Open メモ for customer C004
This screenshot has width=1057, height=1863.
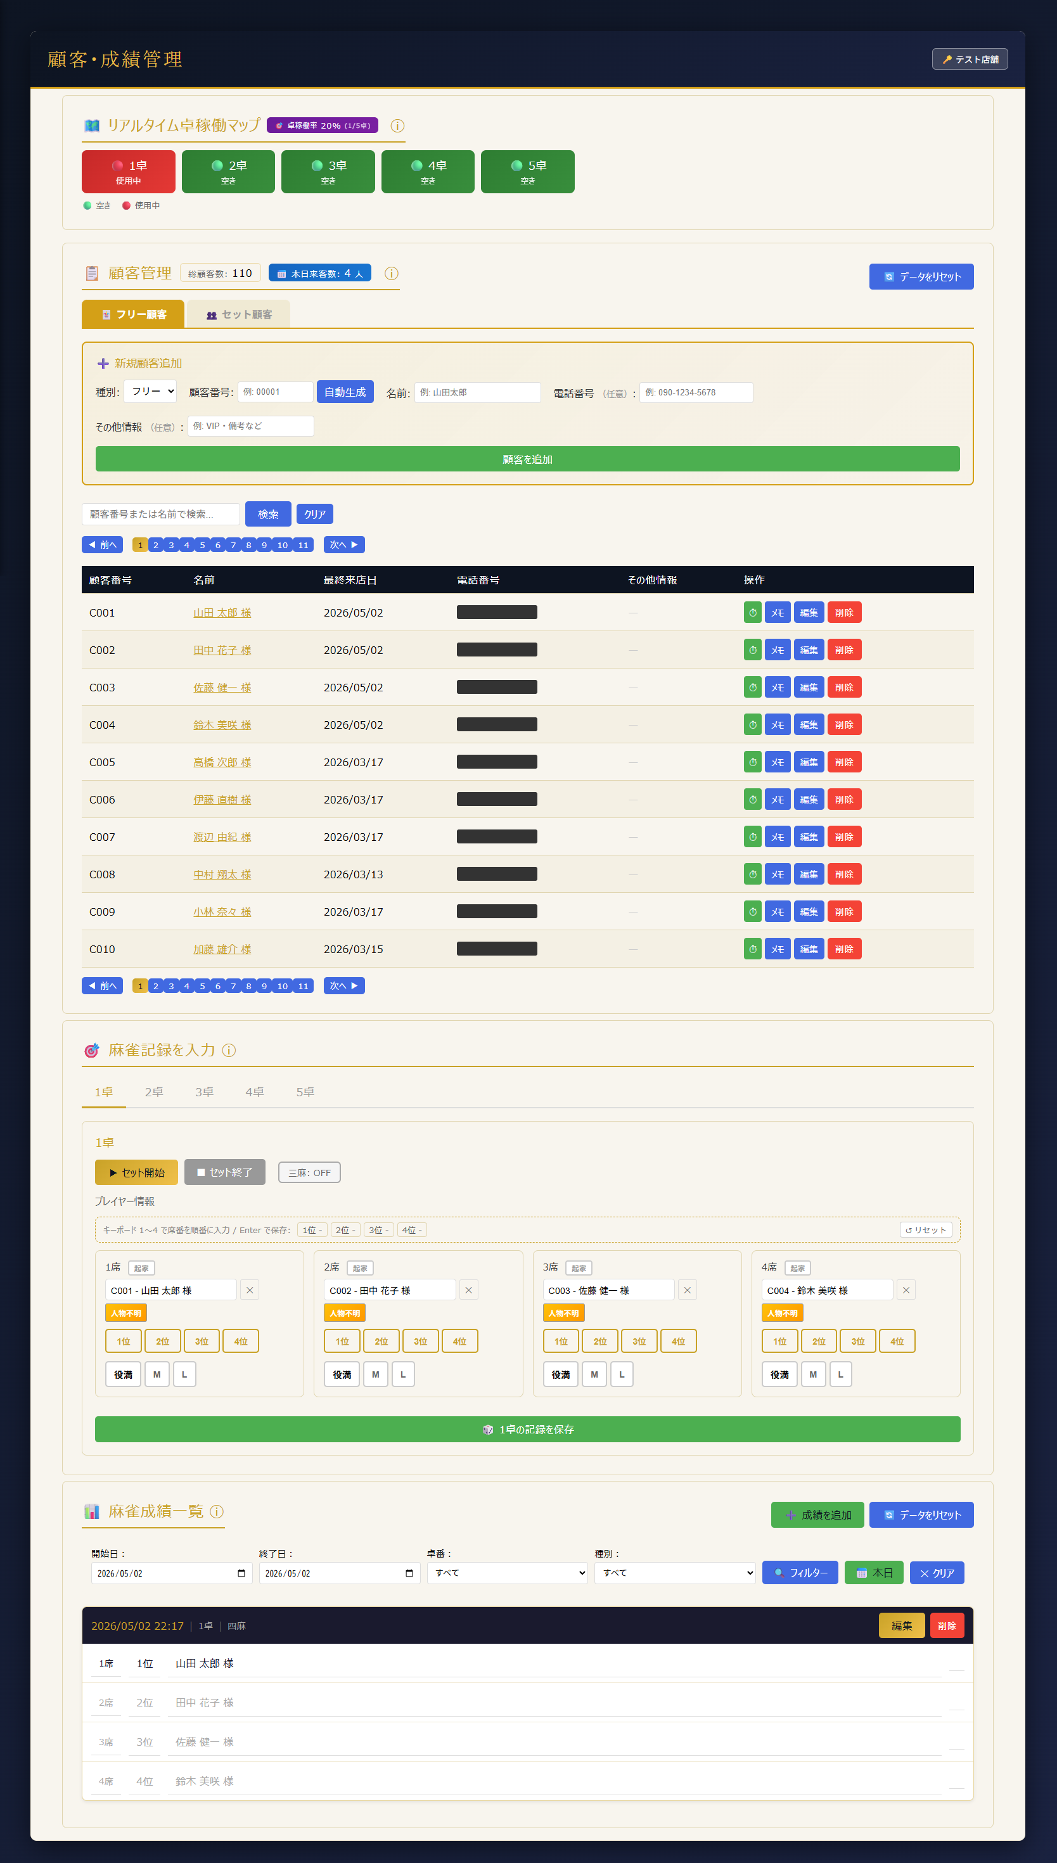[x=777, y=725]
